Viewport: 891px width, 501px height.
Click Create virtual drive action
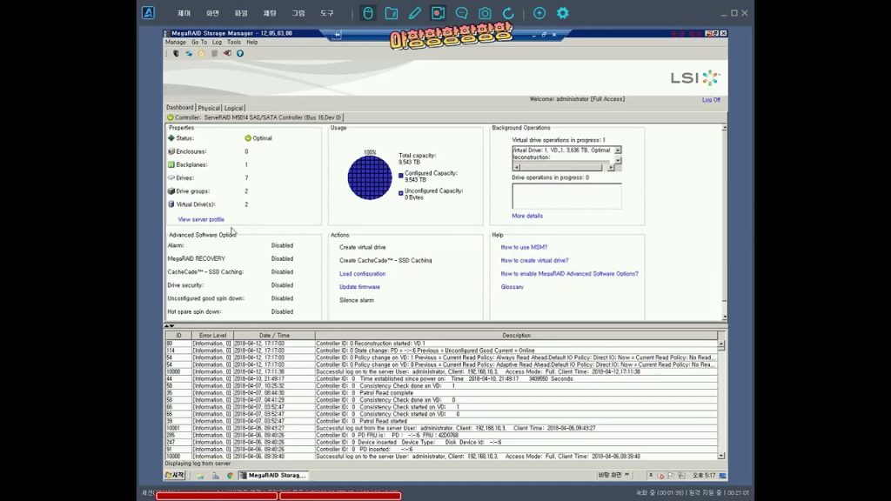tap(362, 247)
